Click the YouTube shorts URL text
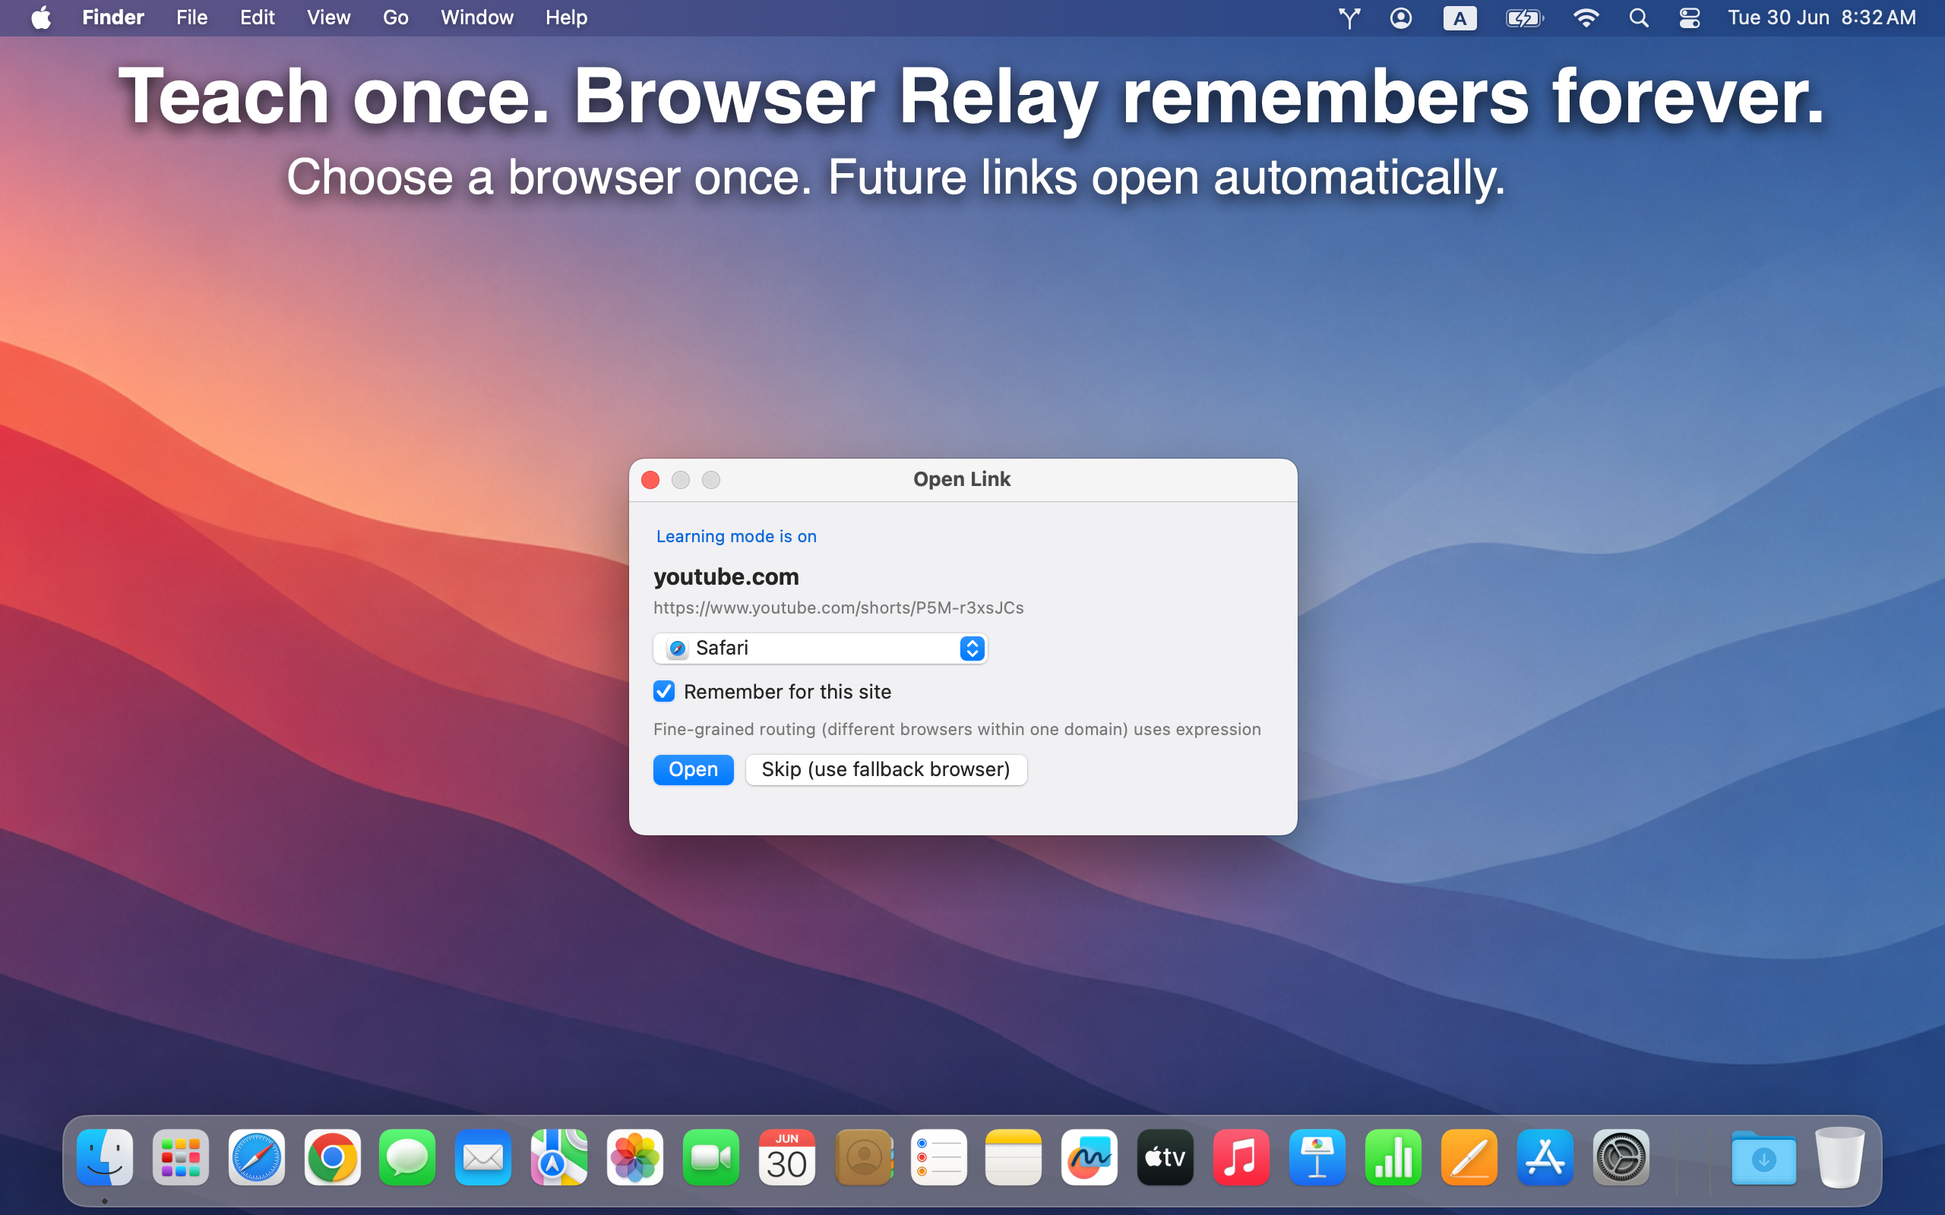The height and width of the screenshot is (1215, 1945). coord(838,607)
